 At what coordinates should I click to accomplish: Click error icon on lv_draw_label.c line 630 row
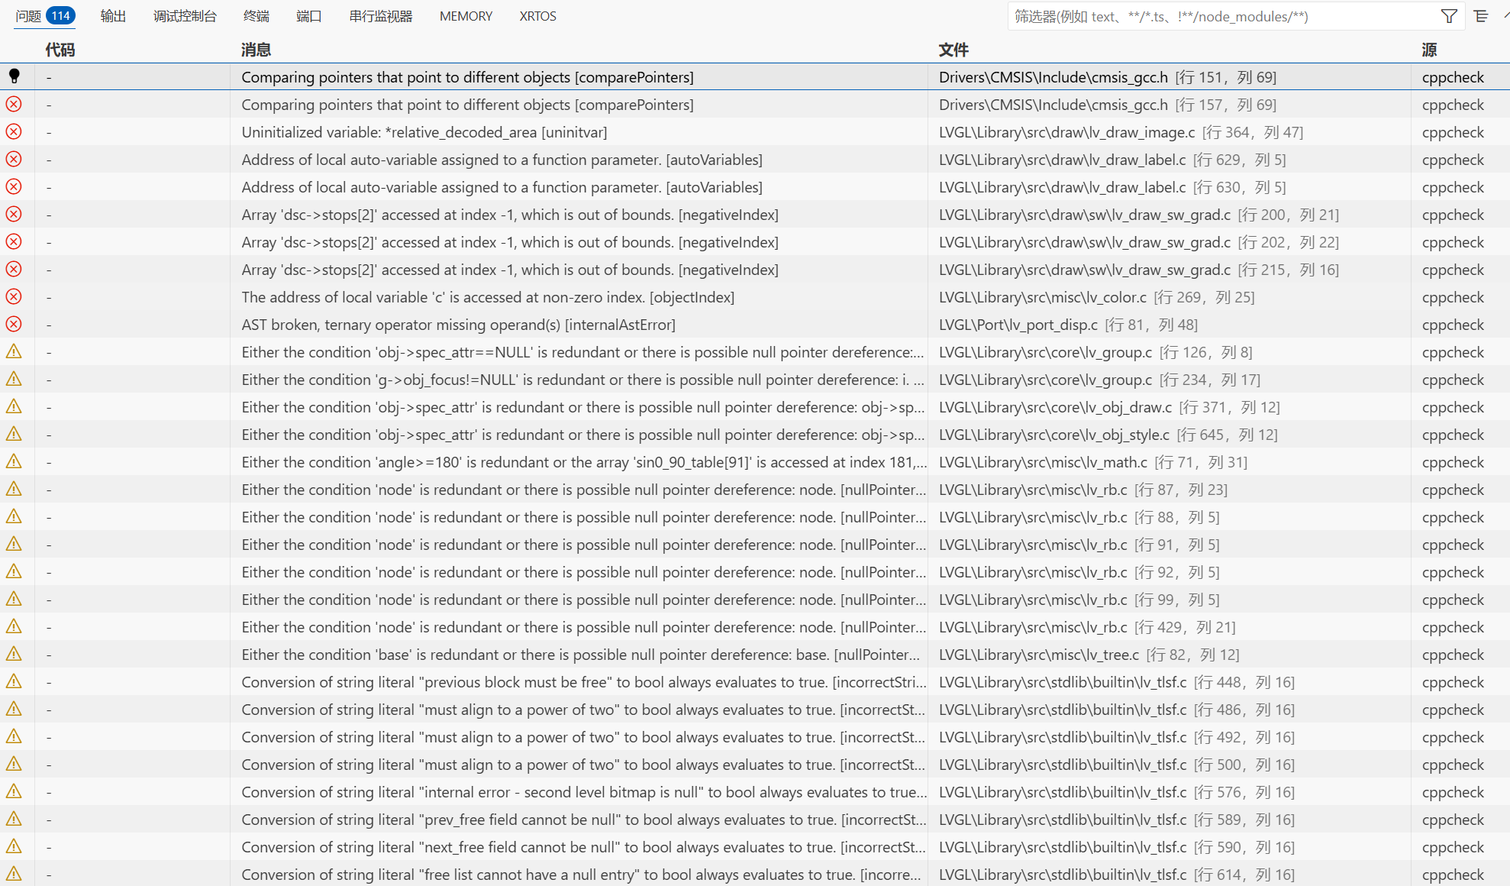tap(14, 186)
